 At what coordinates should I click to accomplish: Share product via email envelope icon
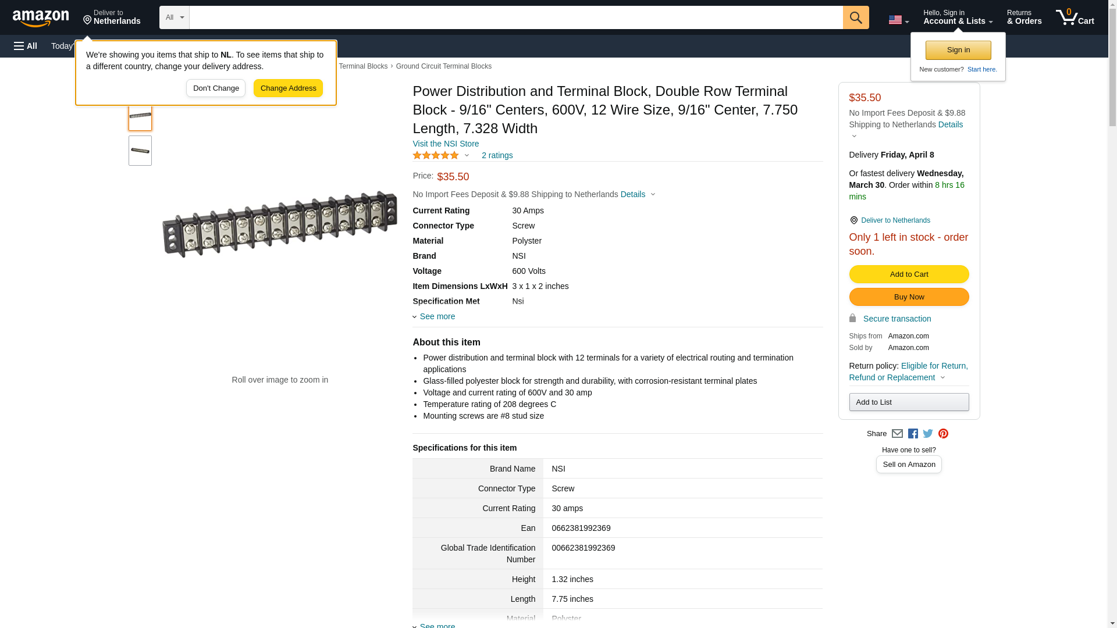[x=897, y=434]
